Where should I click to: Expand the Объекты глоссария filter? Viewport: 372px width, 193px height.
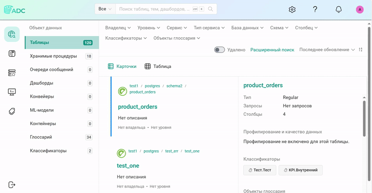177,38
